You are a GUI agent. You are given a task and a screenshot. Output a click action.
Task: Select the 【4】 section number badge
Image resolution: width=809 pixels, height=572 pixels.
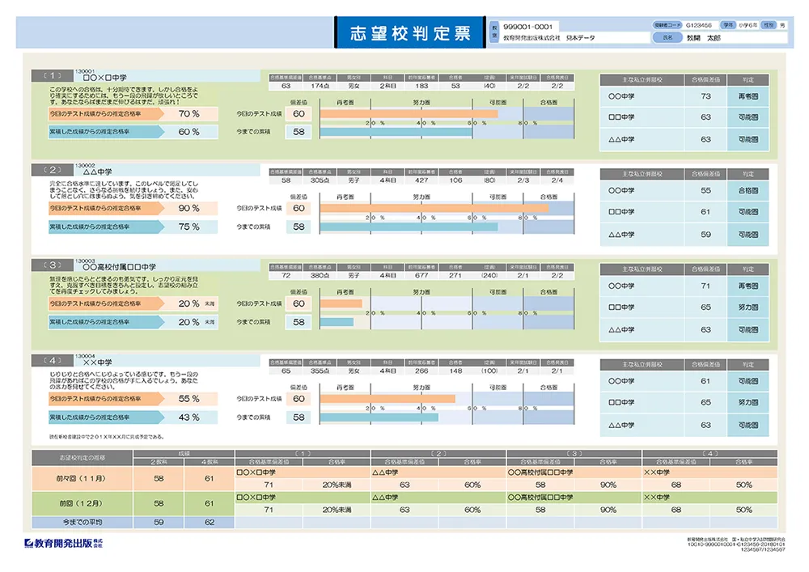[x=52, y=361]
